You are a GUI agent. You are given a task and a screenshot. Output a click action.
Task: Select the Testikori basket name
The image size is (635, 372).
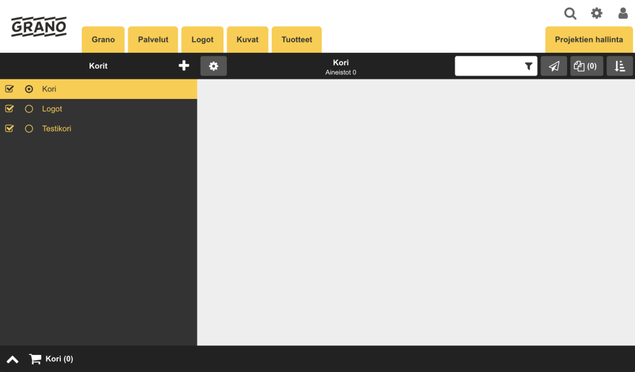(57, 129)
